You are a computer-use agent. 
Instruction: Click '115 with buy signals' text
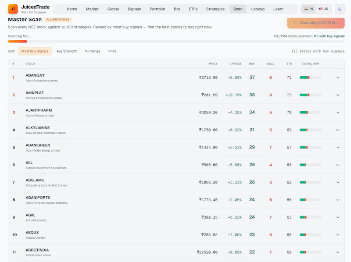tap(329, 36)
